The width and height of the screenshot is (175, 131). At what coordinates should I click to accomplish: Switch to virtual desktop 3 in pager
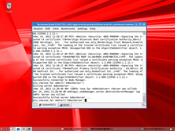coord(24,129)
